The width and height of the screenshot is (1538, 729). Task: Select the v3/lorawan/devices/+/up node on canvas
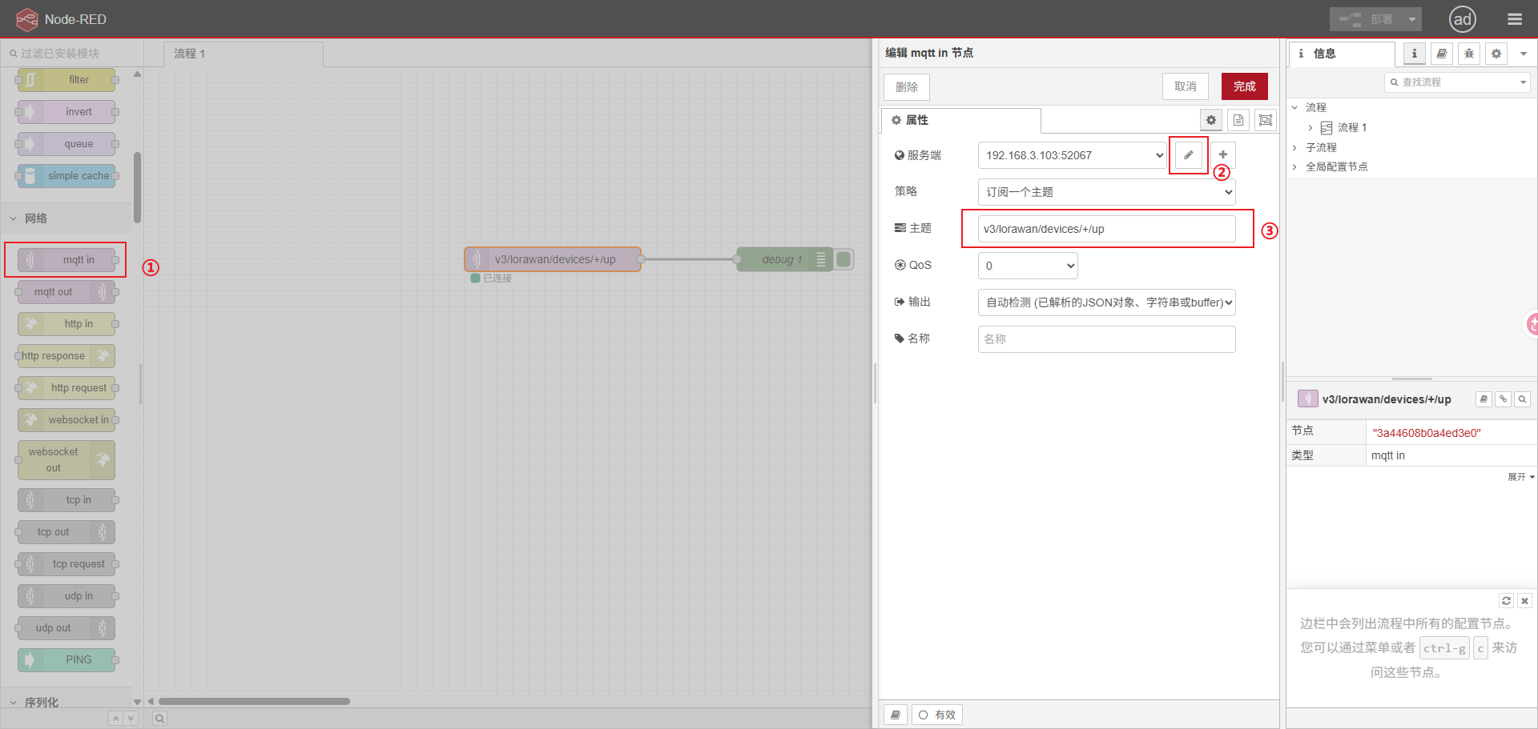point(553,259)
